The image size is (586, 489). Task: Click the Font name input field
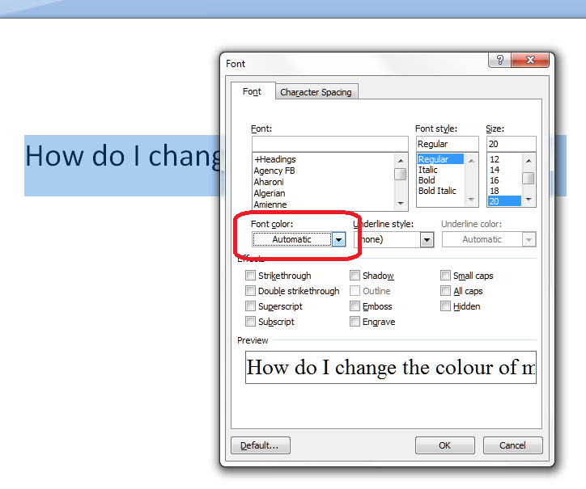point(329,144)
